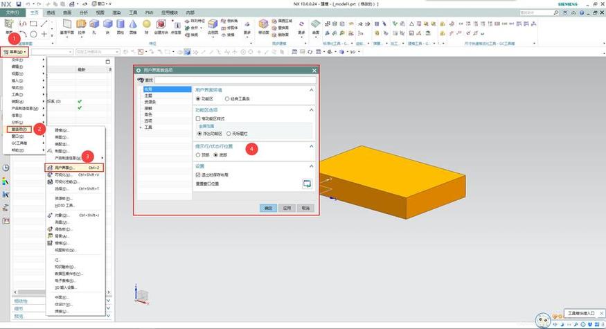This screenshot has width=606, height=329.
Task: Select the Top (顶部) cue line position radio
Action: [x=198, y=155]
